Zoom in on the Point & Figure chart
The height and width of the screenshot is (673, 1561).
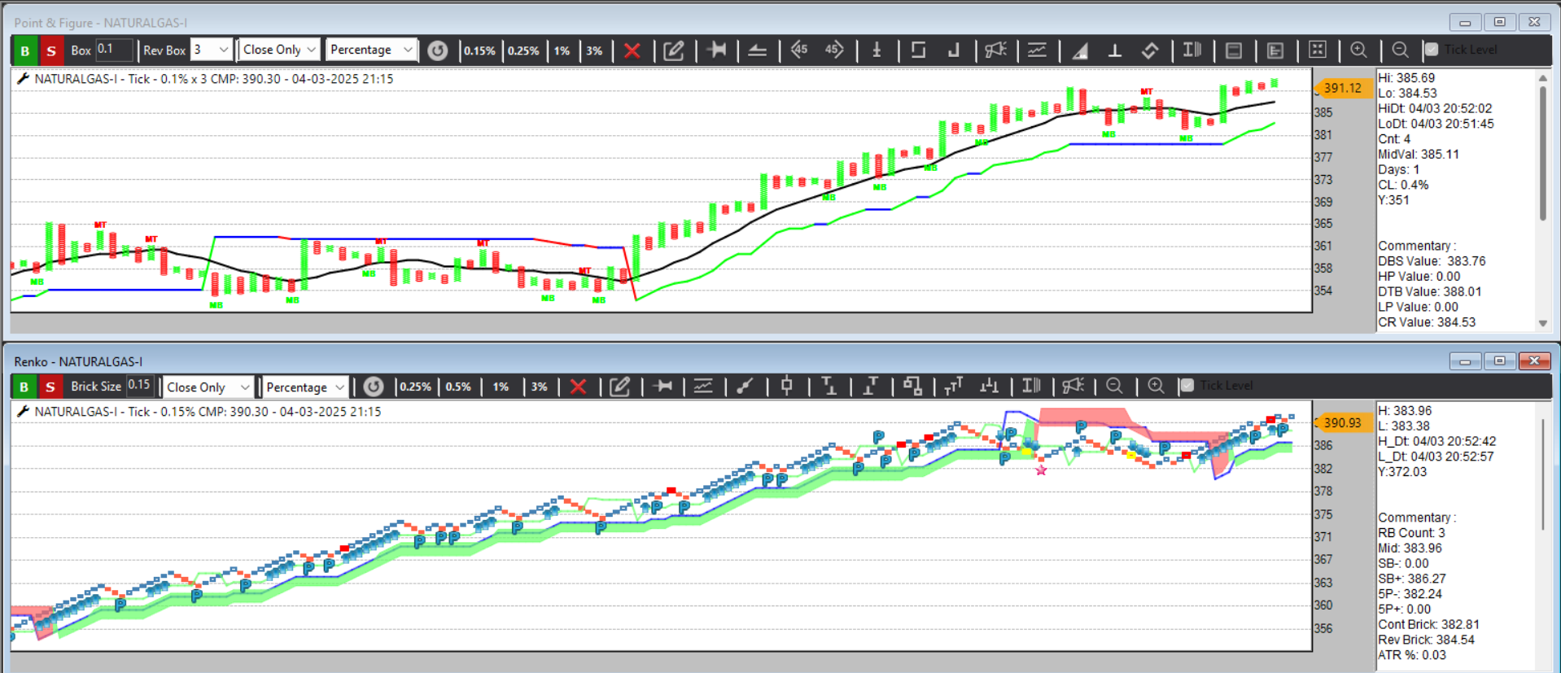click(x=1358, y=50)
